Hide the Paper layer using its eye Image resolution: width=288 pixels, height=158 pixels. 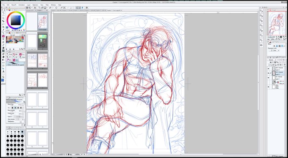pos(269,87)
